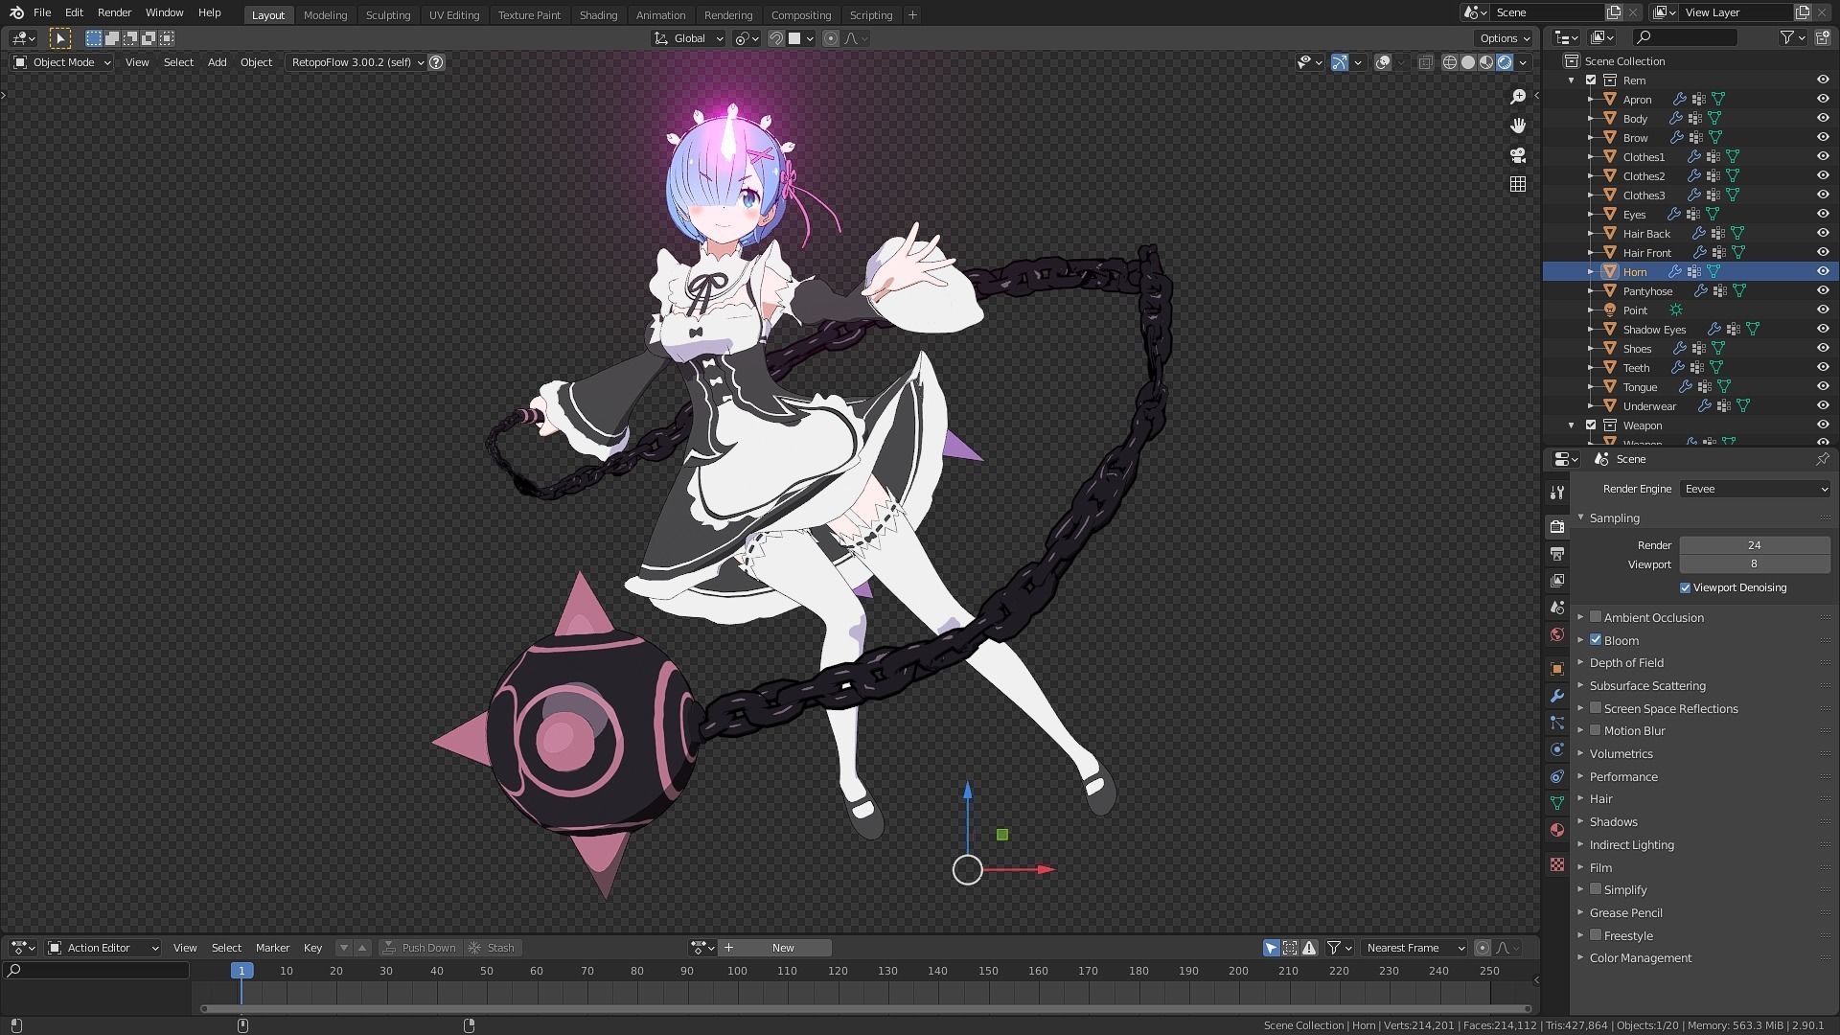Click the viewport zoom magnifier gizmo
This screenshot has width=1840, height=1035.
pos(1518,97)
